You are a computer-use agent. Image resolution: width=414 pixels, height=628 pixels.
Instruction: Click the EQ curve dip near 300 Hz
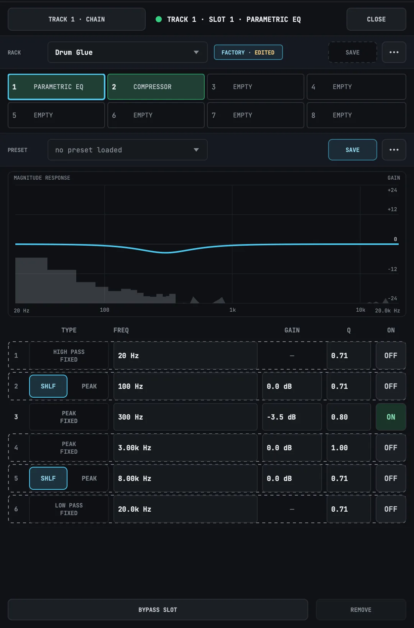166,252
